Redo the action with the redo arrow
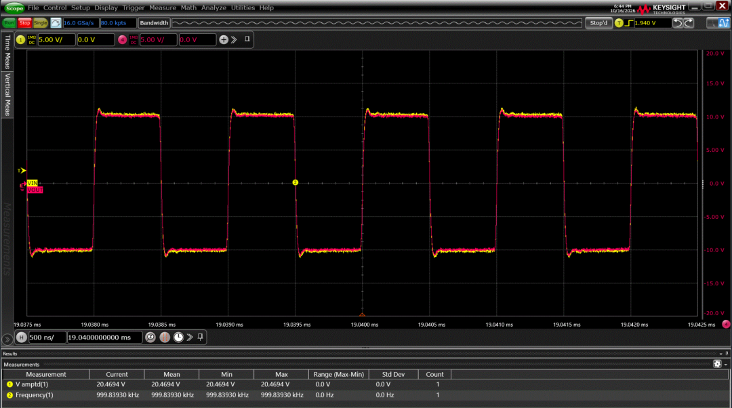The image size is (732, 408). click(689, 23)
